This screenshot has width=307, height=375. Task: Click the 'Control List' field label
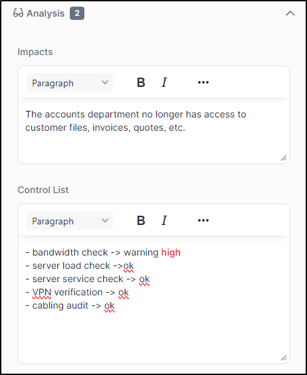(x=43, y=190)
